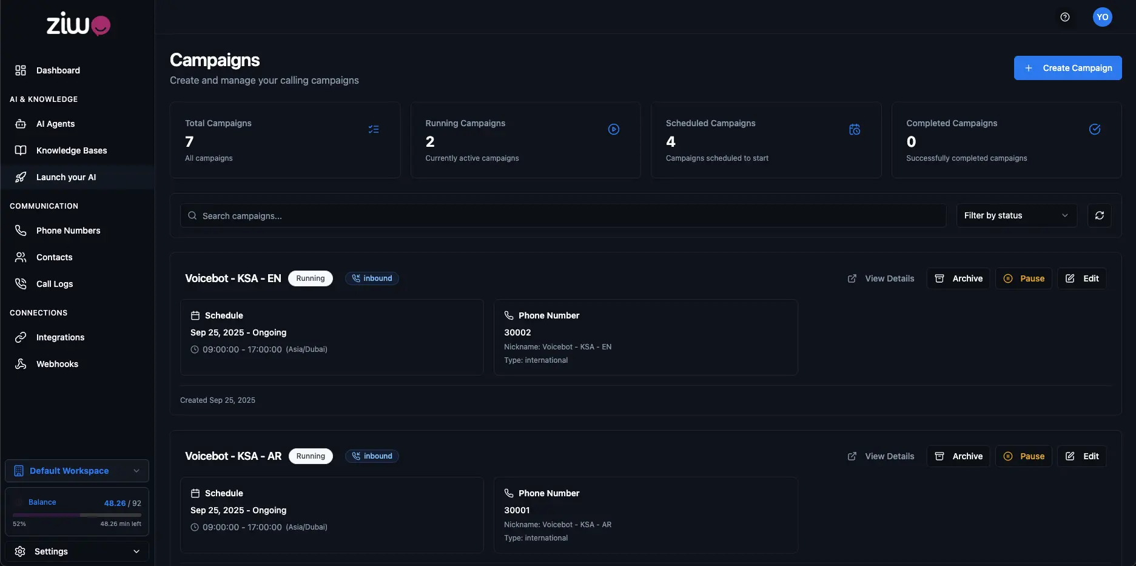Viewport: 1136px width, 566px height.
Task: Click the Ziwo logo
Action: click(78, 24)
